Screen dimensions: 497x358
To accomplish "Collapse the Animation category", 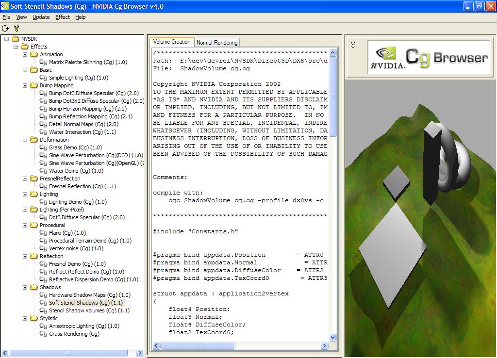I will point(25,54).
